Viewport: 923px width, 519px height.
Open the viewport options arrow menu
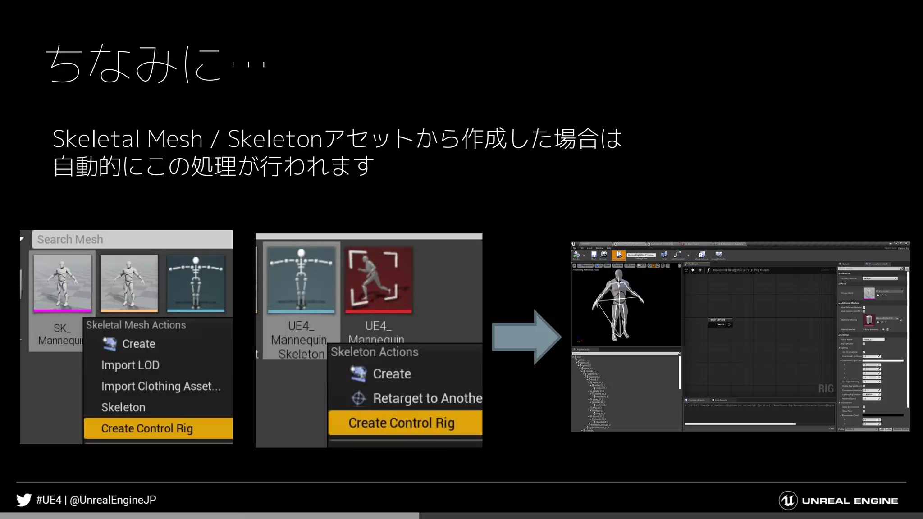574,265
